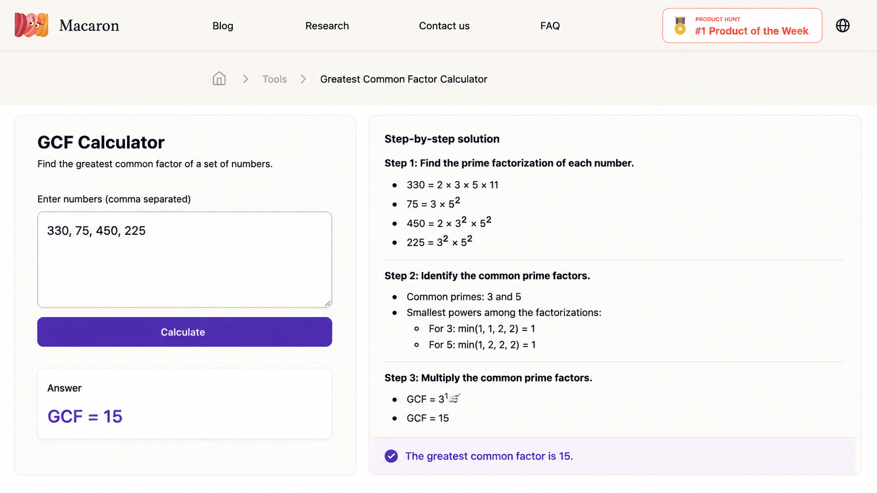This screenshot has width=877, height=493.
Task: Click the Step 3 heading text
Action: [488, 378]
